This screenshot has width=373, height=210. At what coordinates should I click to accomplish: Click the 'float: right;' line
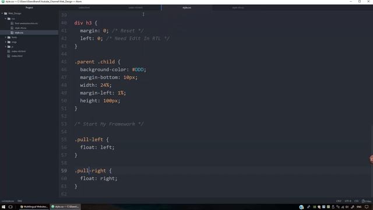click(98, 178)
